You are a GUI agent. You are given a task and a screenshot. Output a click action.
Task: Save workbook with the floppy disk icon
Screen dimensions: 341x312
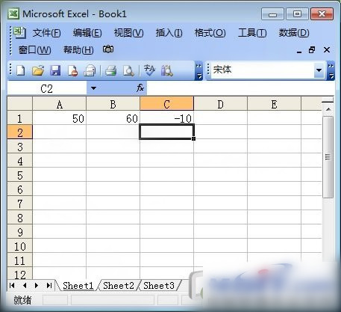coord(55,70)
